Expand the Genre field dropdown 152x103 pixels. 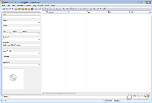39,34
